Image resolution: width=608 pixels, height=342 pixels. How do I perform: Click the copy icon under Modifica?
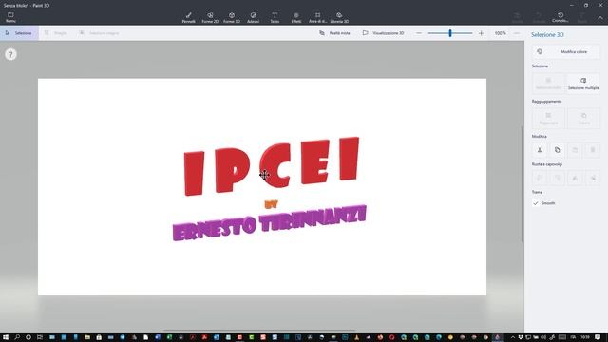click(x=558, y=150)
